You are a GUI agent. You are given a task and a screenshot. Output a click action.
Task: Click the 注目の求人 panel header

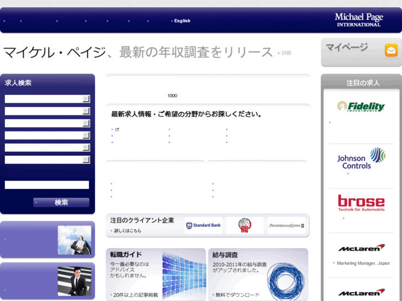tap(363, 83)
